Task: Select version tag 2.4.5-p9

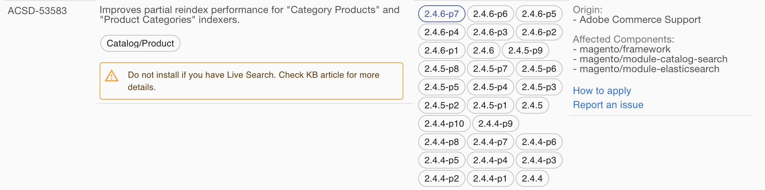Action: pyautogui.click(x=525, y=50)
